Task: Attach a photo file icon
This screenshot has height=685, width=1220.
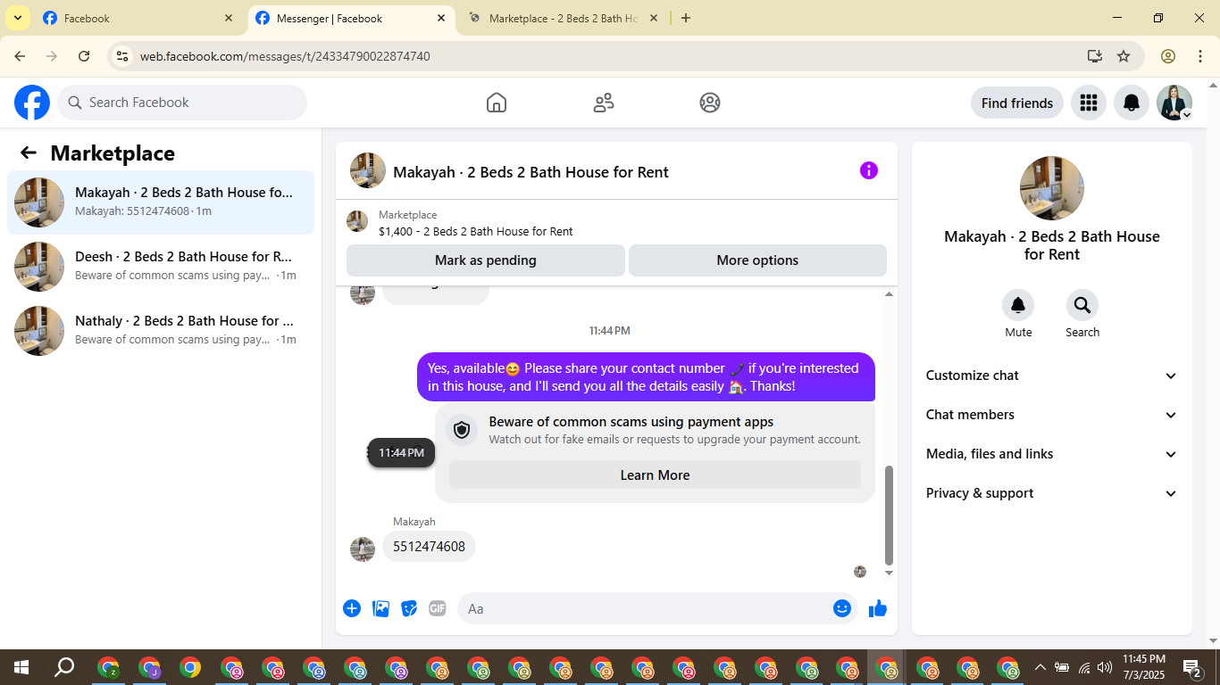Action: (x=380, y=608)
